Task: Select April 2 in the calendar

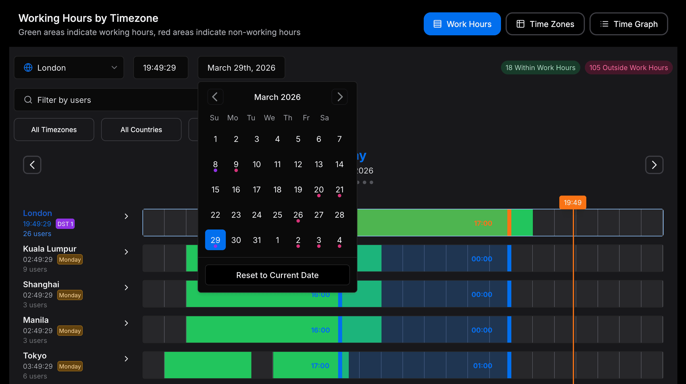Action: (x=298, y=240)
